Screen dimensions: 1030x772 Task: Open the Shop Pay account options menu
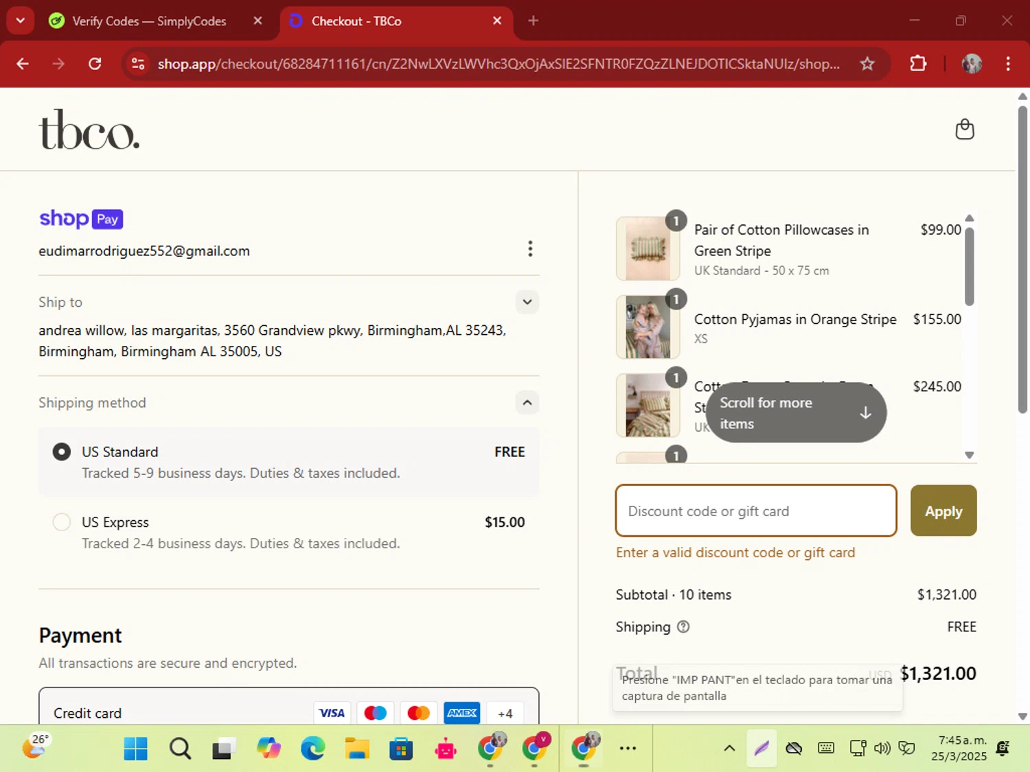pos(529,248)
